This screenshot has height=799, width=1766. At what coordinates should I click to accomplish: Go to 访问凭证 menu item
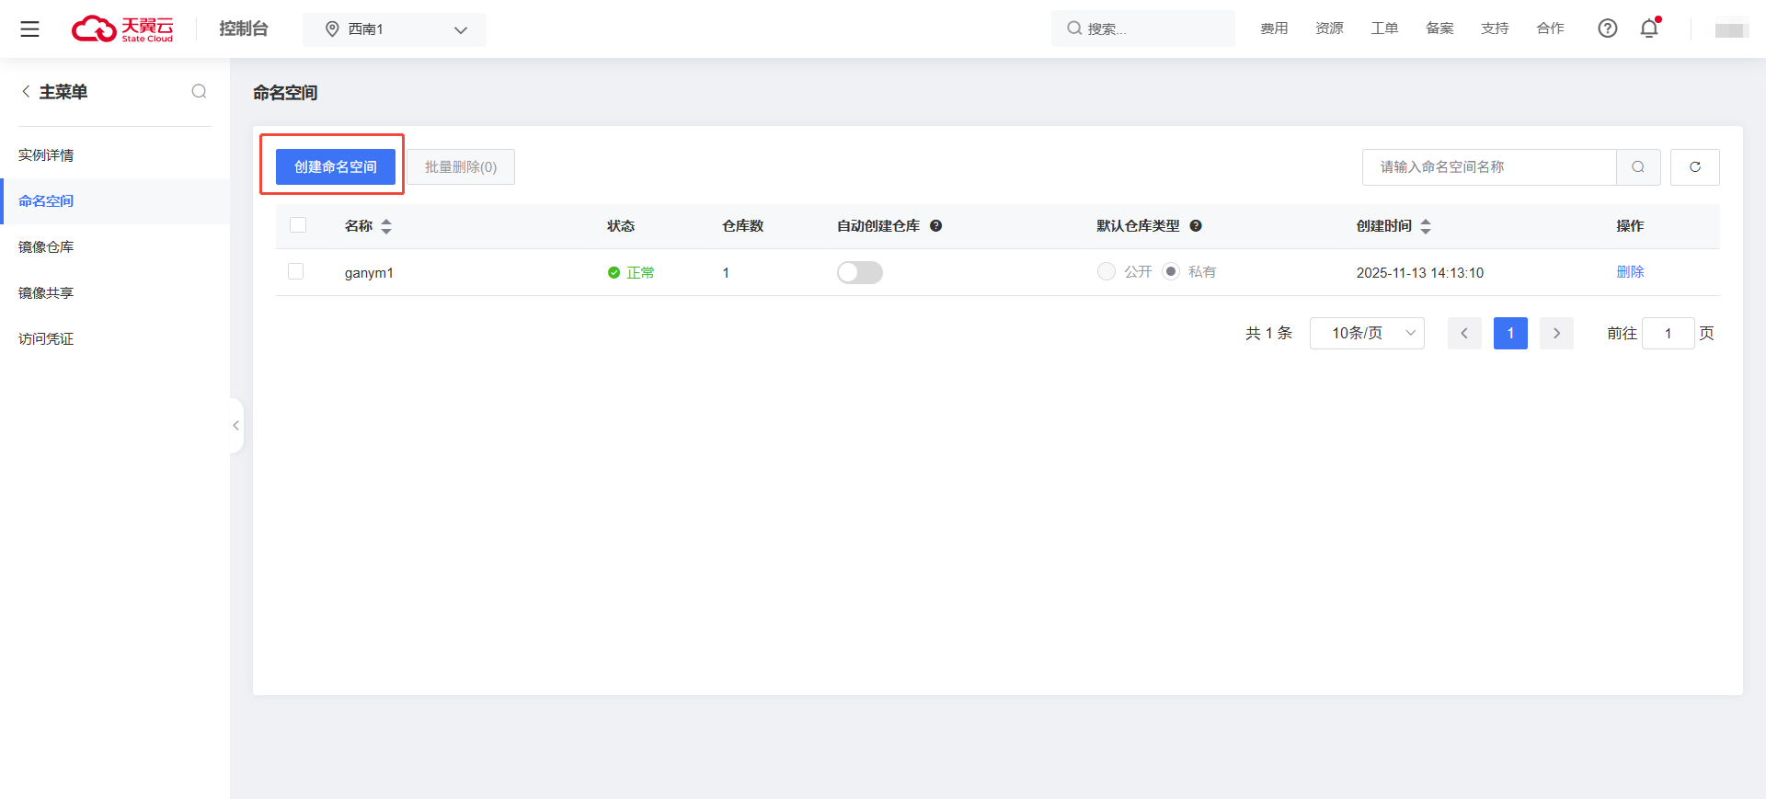46,338
